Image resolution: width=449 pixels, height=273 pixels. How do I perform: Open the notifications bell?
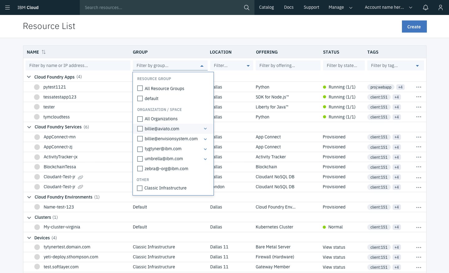coord(426,7)
